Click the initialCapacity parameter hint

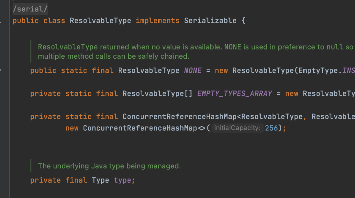pos(238,128)
